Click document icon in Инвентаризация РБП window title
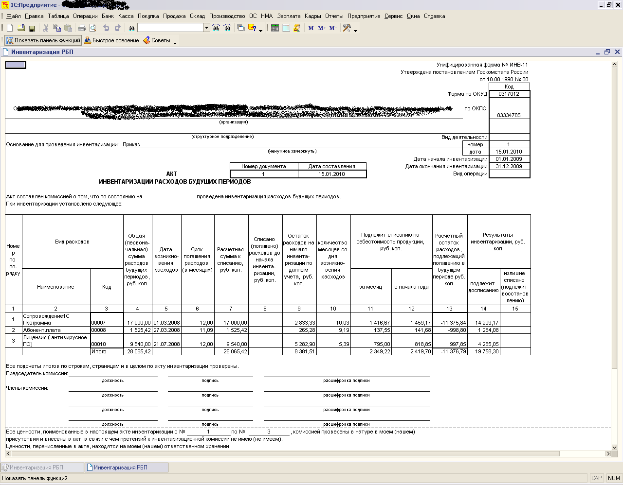The width and height of the screenshot is (623, 485). 6,52
